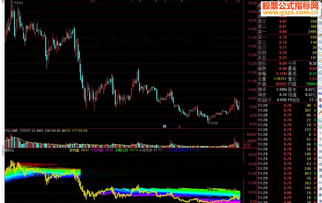Click the 浮筹比例: 70.74 value

click(126, 150)
